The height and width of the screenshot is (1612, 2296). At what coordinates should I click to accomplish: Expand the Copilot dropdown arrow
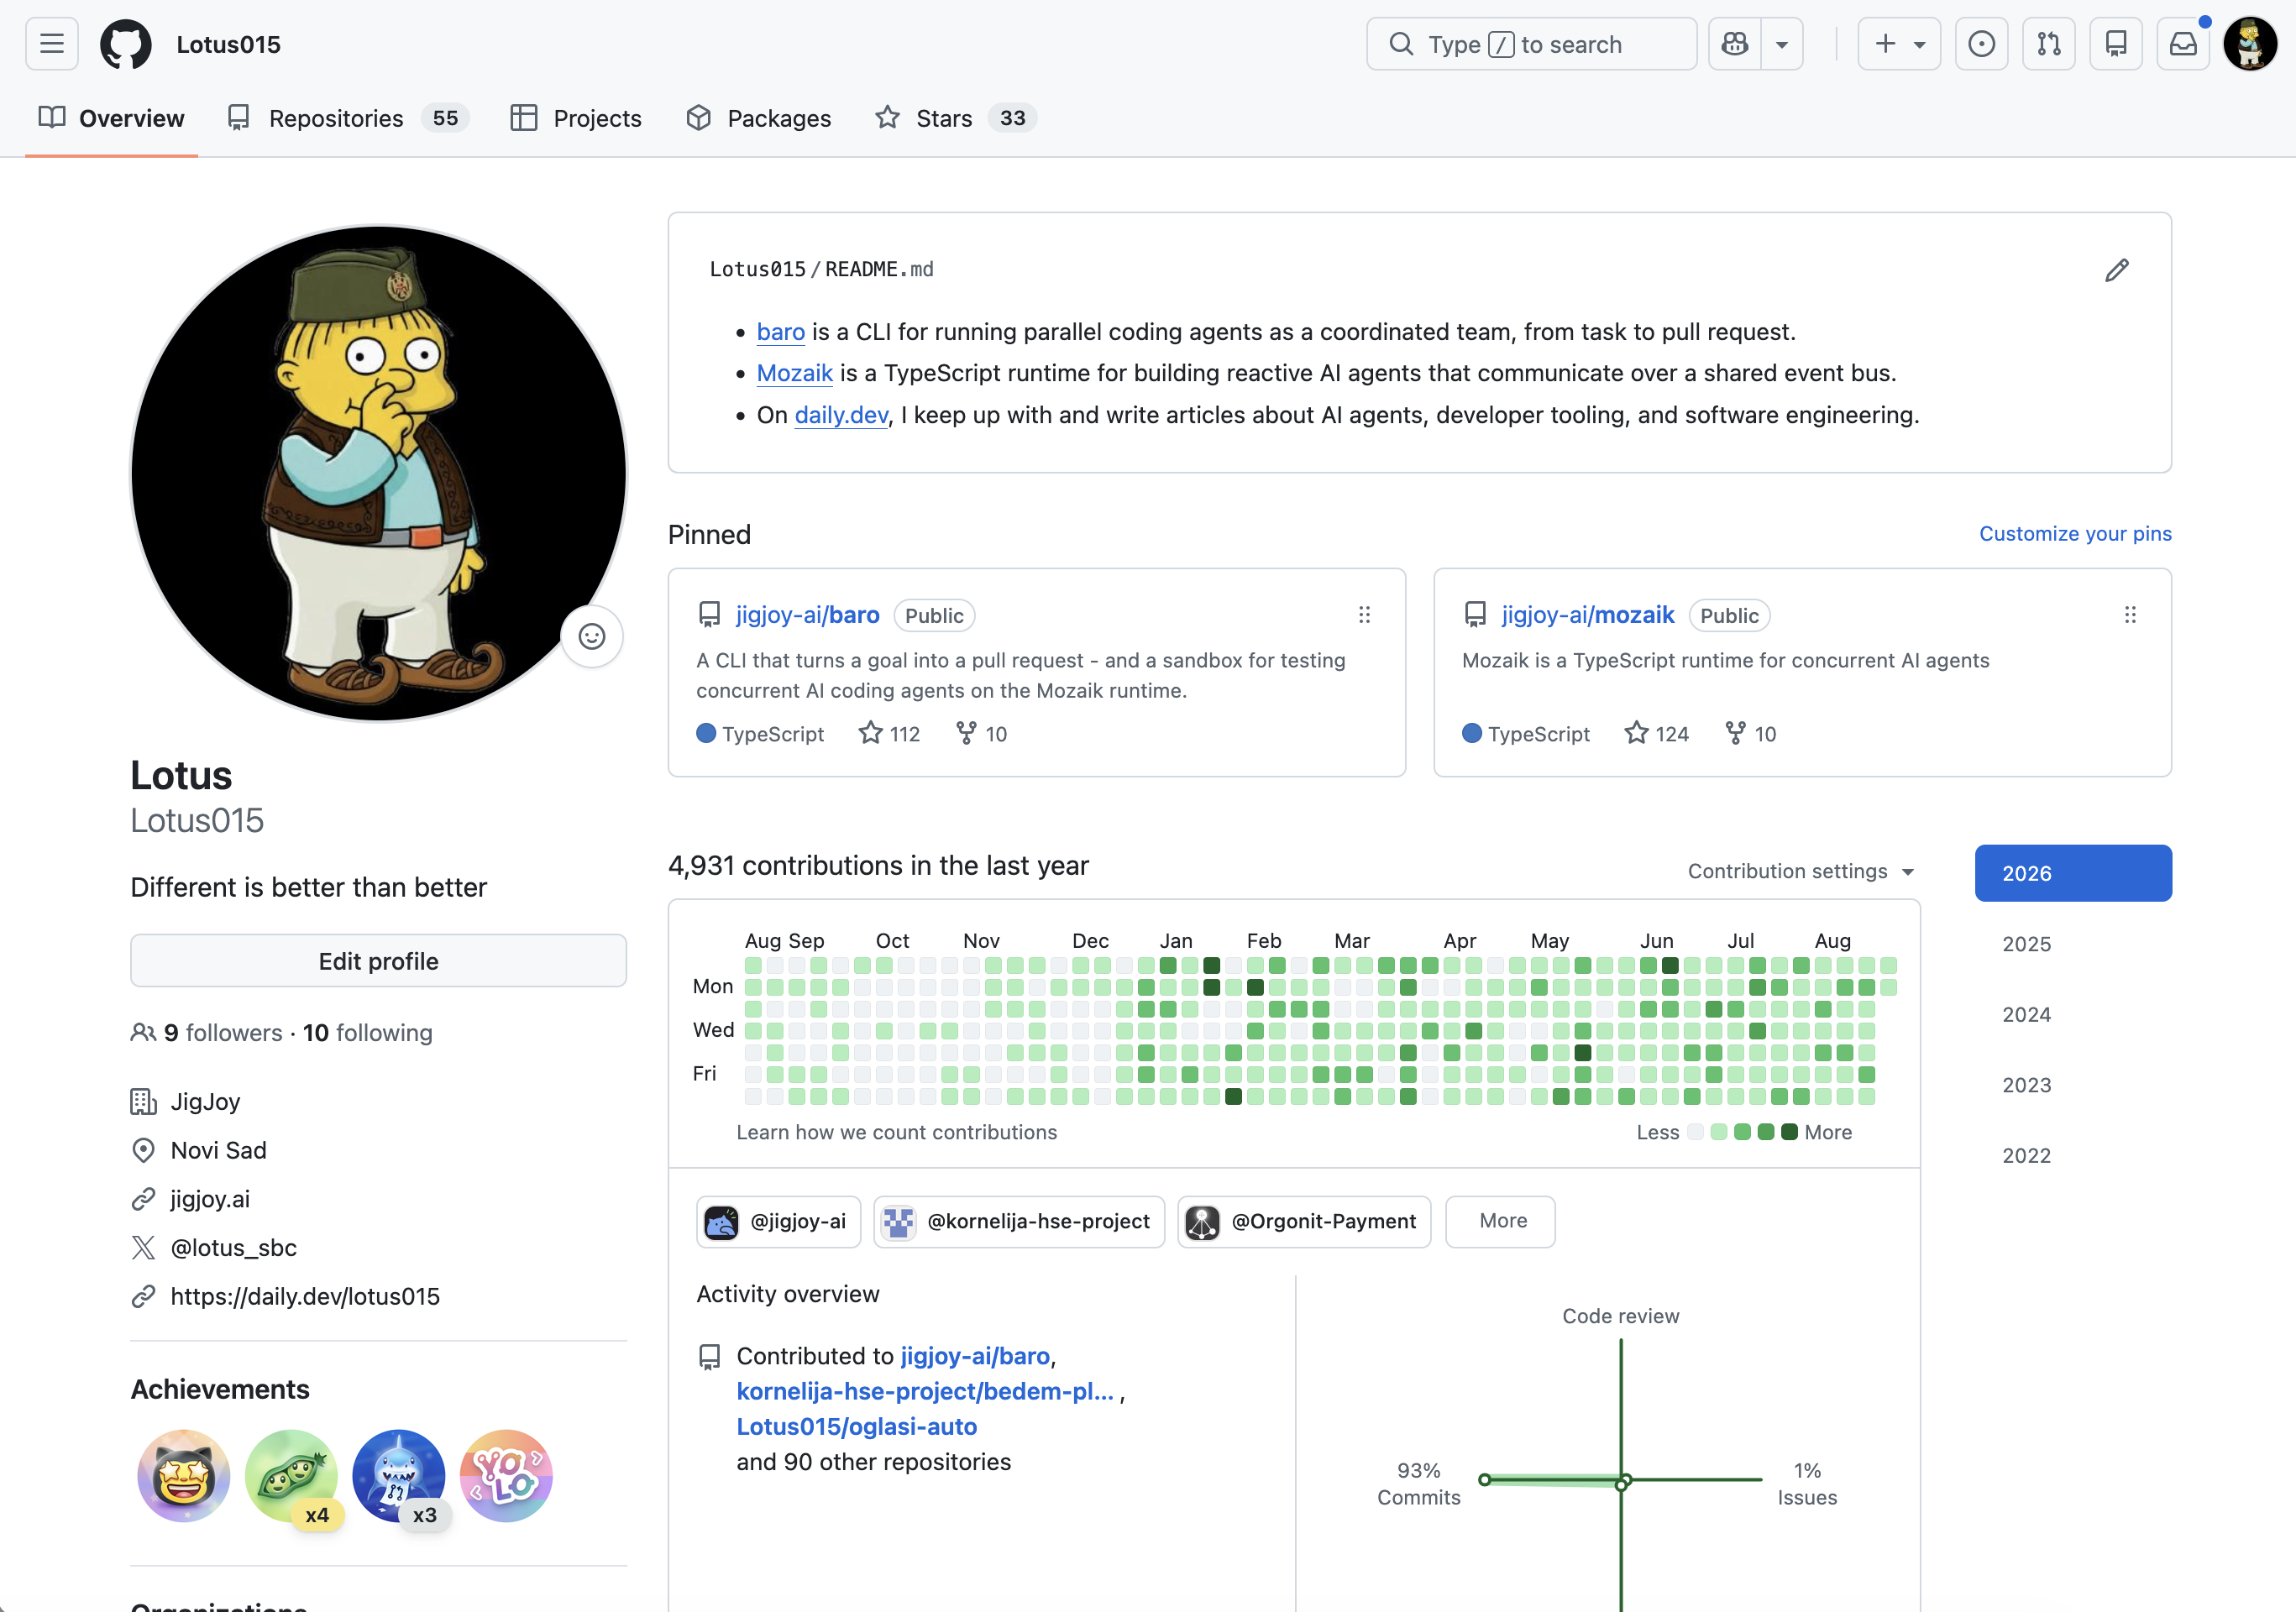(1782, 44)
